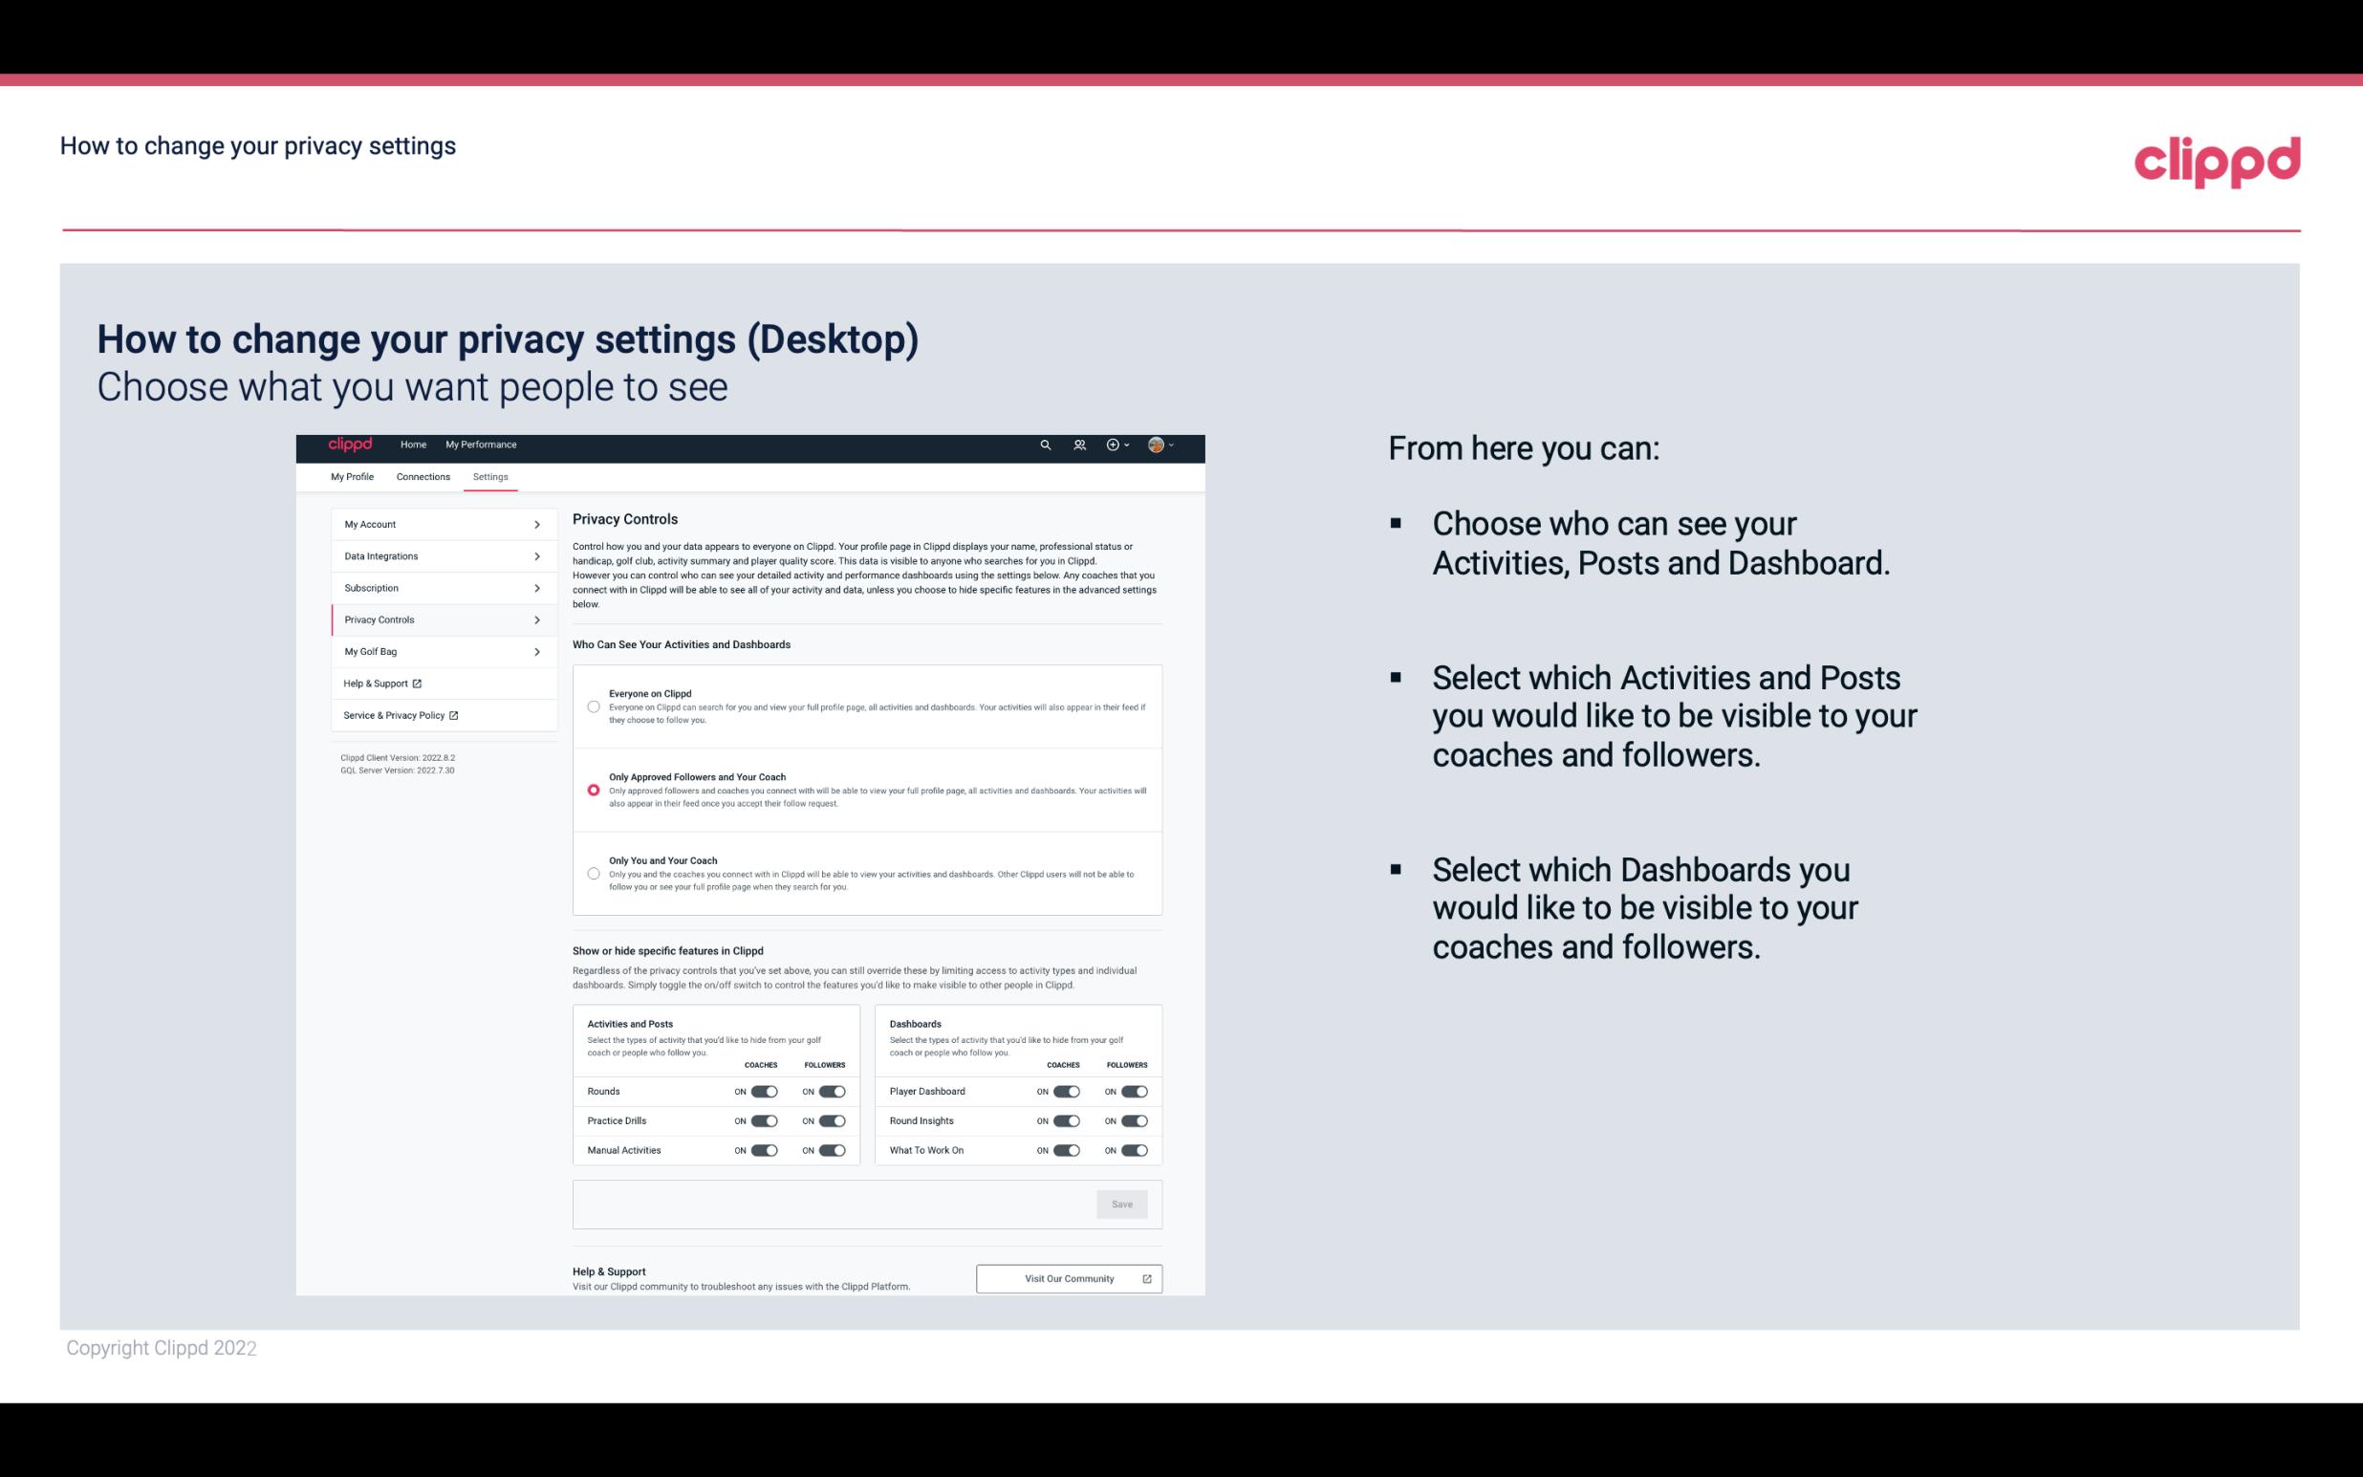Select the Home navigation icon
Viewport: 2363px width, 1477px height.
tap(412, 445)
